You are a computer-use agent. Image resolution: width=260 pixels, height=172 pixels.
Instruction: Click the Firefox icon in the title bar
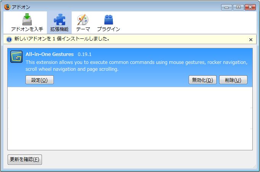7,7
